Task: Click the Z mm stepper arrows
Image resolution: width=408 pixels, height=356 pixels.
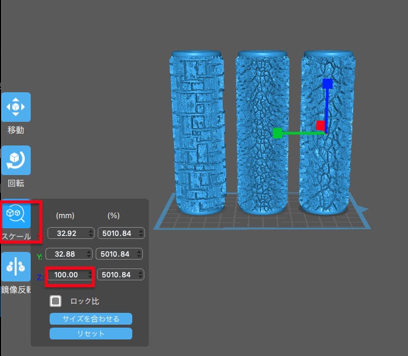Action: [x=90, y=275]
